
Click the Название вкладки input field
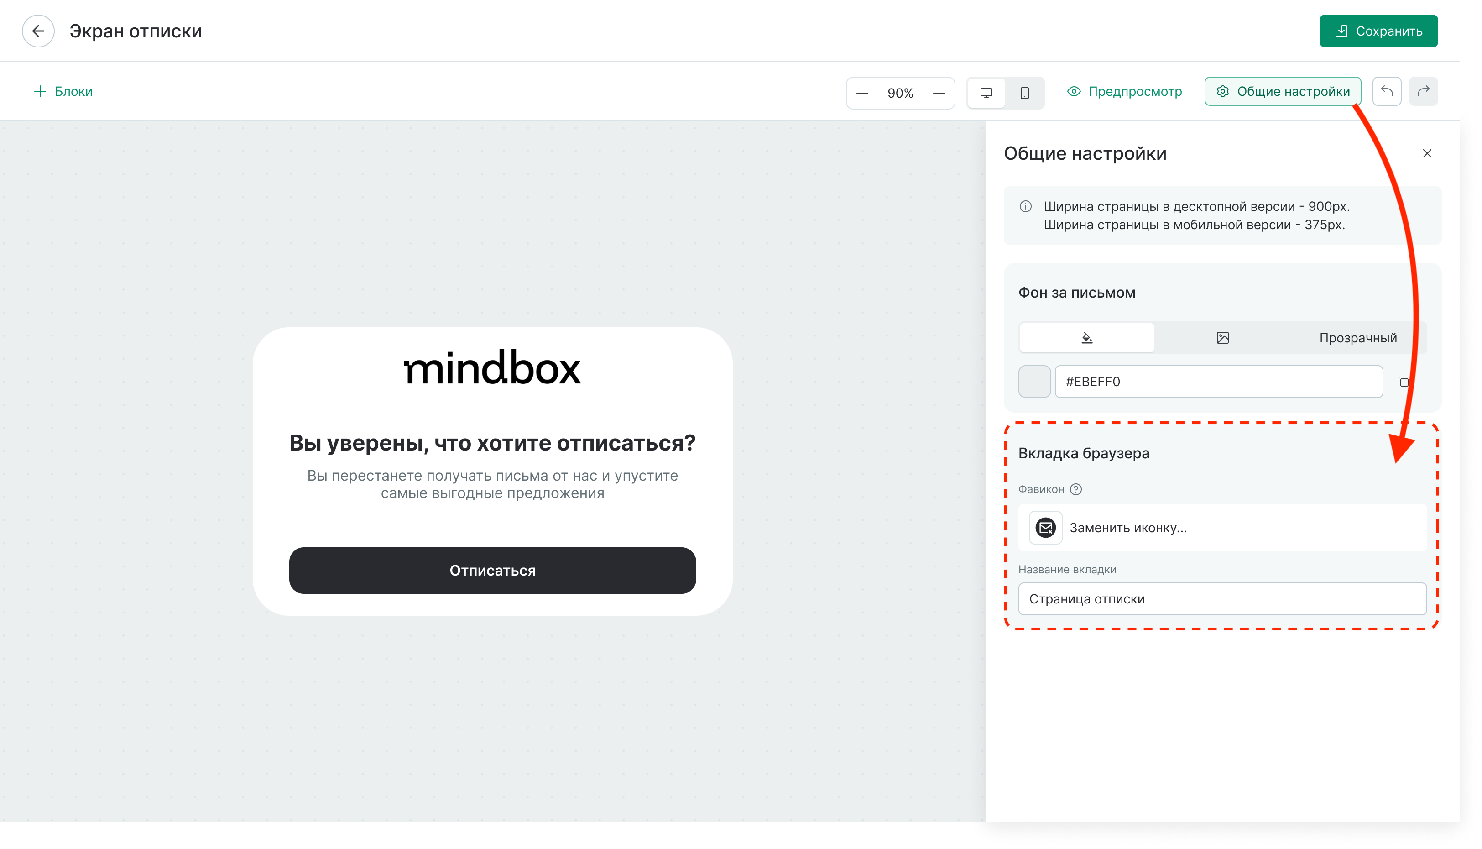[x=1222, y=599]
